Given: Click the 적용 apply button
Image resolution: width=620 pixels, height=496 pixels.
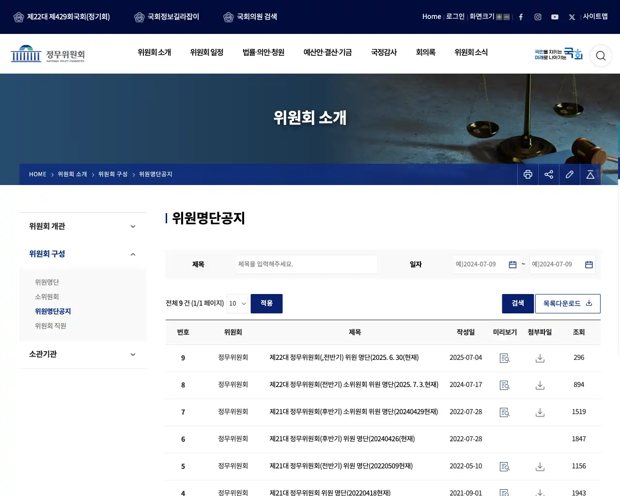Looking at the screenshot, I should coord(266,304).
